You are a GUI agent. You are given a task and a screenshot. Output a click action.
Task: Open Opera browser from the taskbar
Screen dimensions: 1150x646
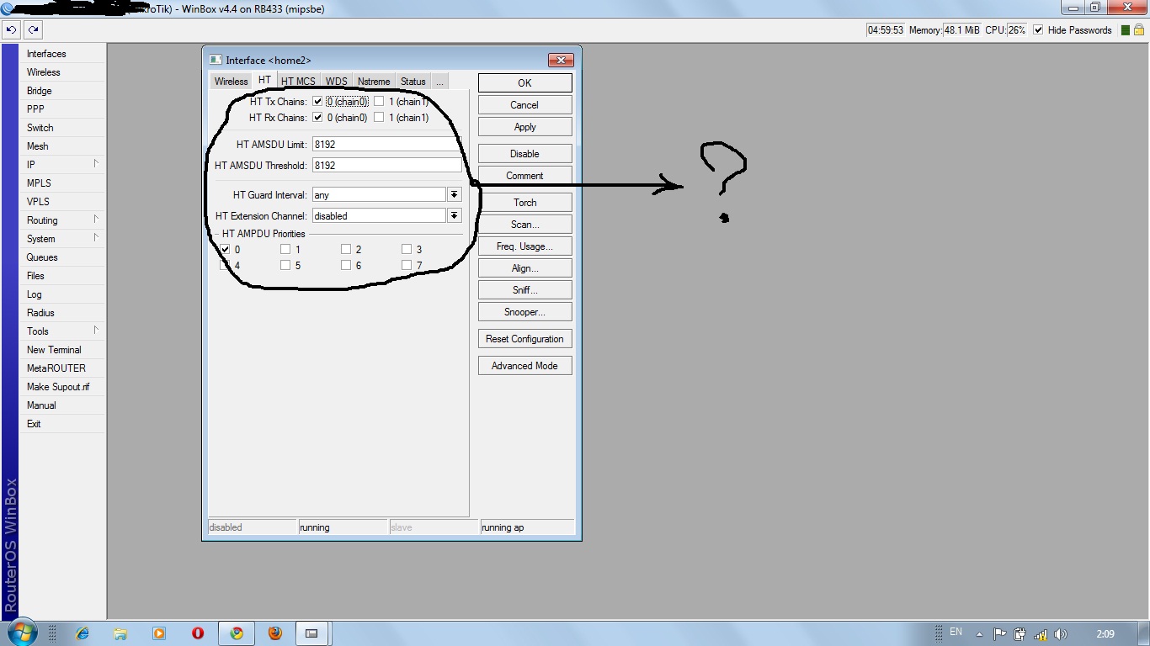(x=198, y=633)
